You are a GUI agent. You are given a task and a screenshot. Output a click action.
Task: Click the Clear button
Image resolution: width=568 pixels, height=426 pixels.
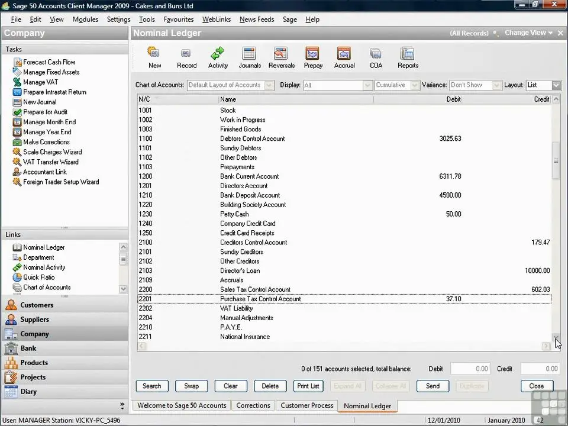pos(230,386)
